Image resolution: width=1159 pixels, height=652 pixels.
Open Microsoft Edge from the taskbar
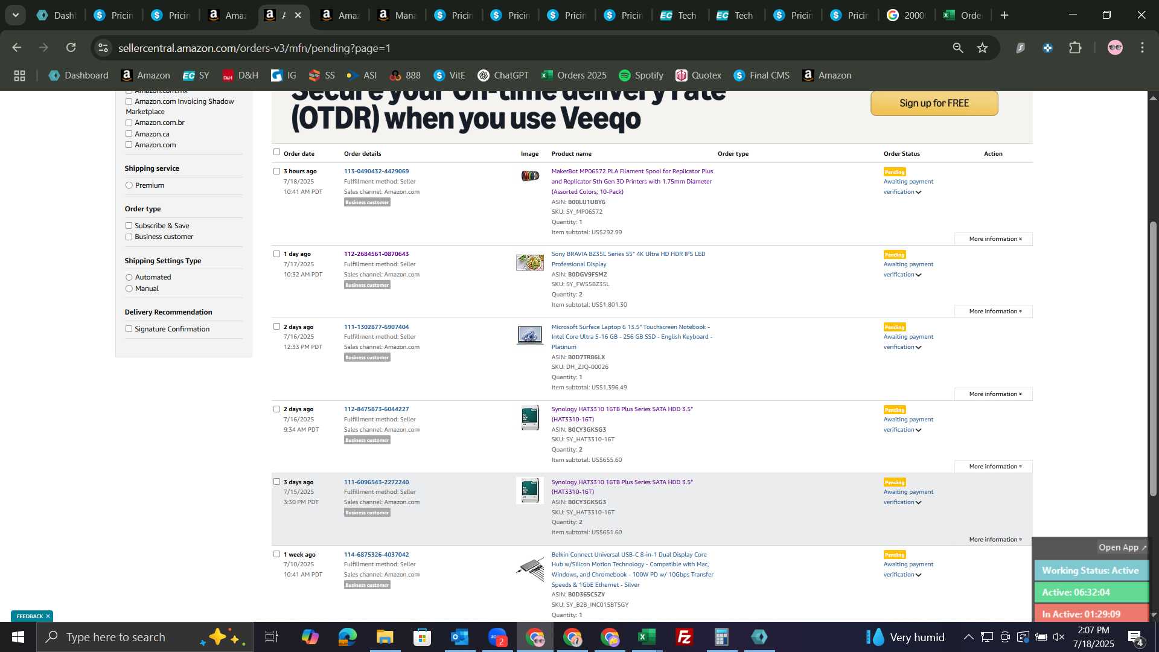[347, 637]
